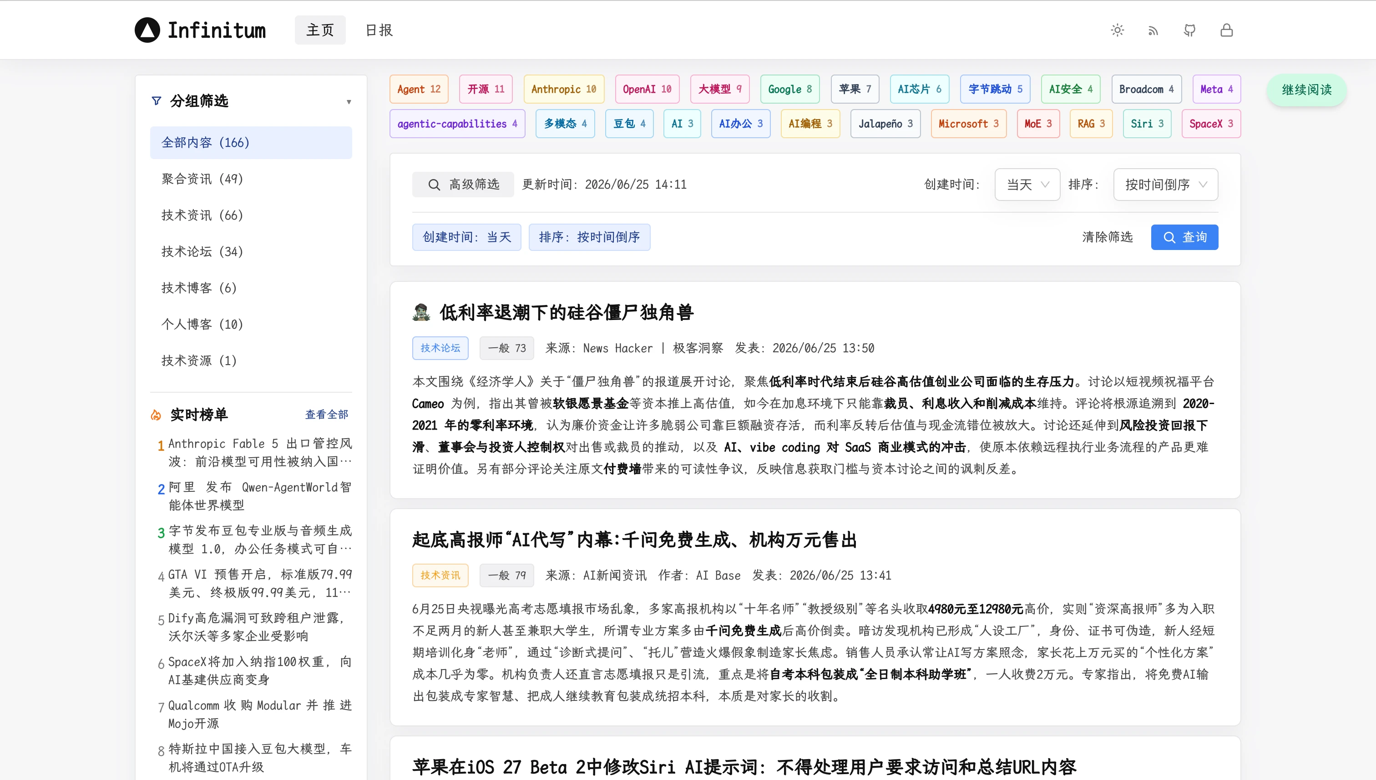Select the Jalapeño 3 tag
This screenshot has height=780, width=1376.
pyautogui.click(x=885, y=124)
